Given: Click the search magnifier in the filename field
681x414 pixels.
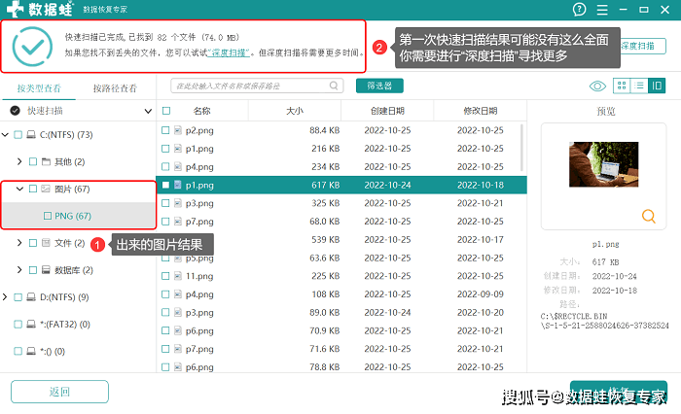Looking at the screenshot, I should (334, 86).
